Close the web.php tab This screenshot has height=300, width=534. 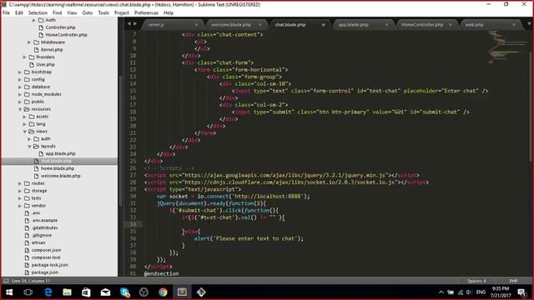(514, 25)
